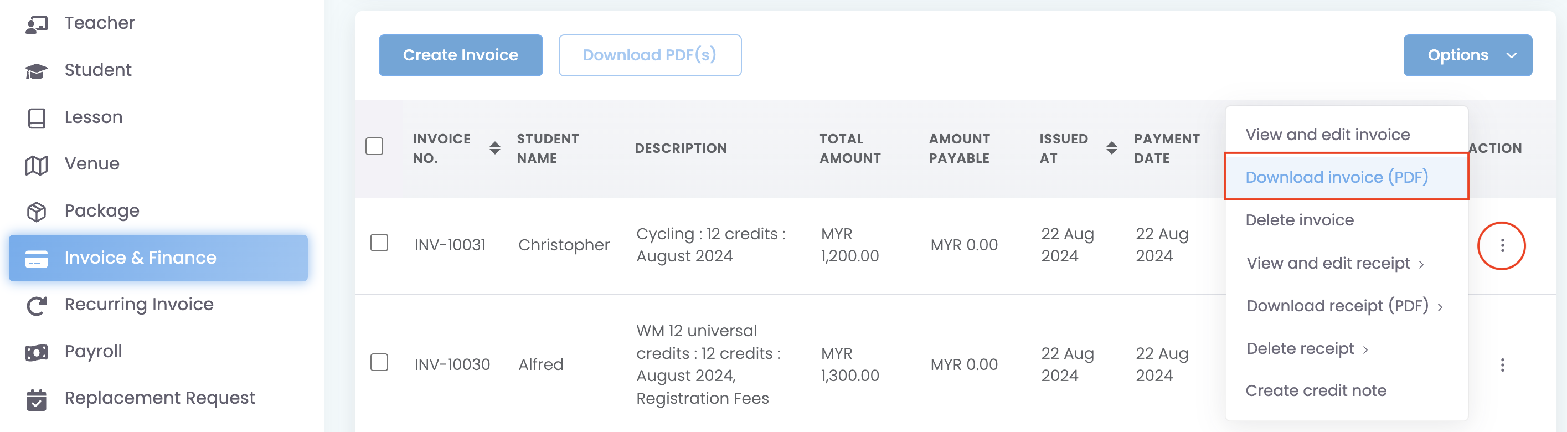Screen dimensions: 1567x432
Task: Click the Student Name column header
Action: [548, 148]
